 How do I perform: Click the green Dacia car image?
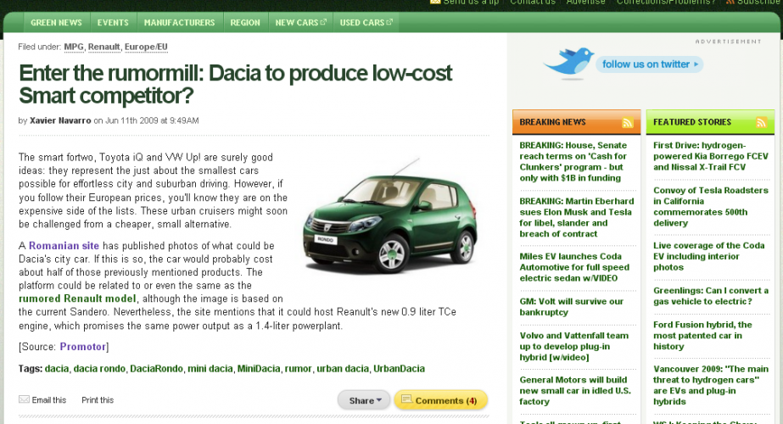point(390,218)
